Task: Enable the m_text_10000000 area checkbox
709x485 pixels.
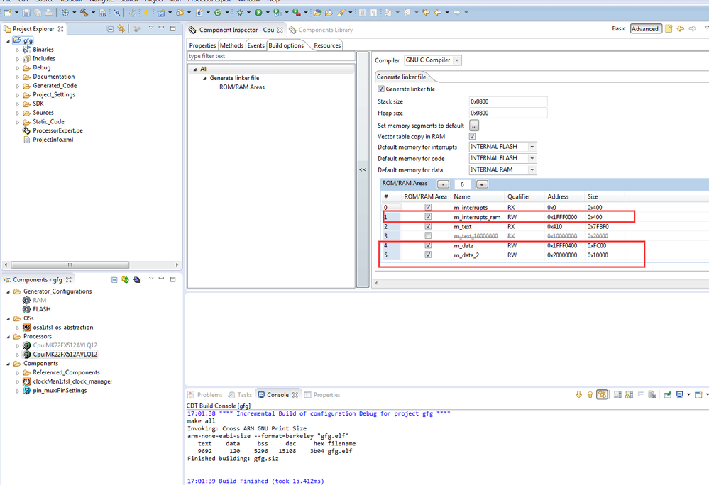Action: click(x=428, y=235)
